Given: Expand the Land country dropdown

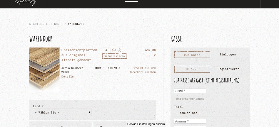Looking at the screenshot, I should coord(62,112).
